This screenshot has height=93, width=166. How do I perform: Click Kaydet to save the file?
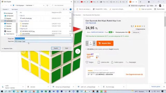[56, 48]
